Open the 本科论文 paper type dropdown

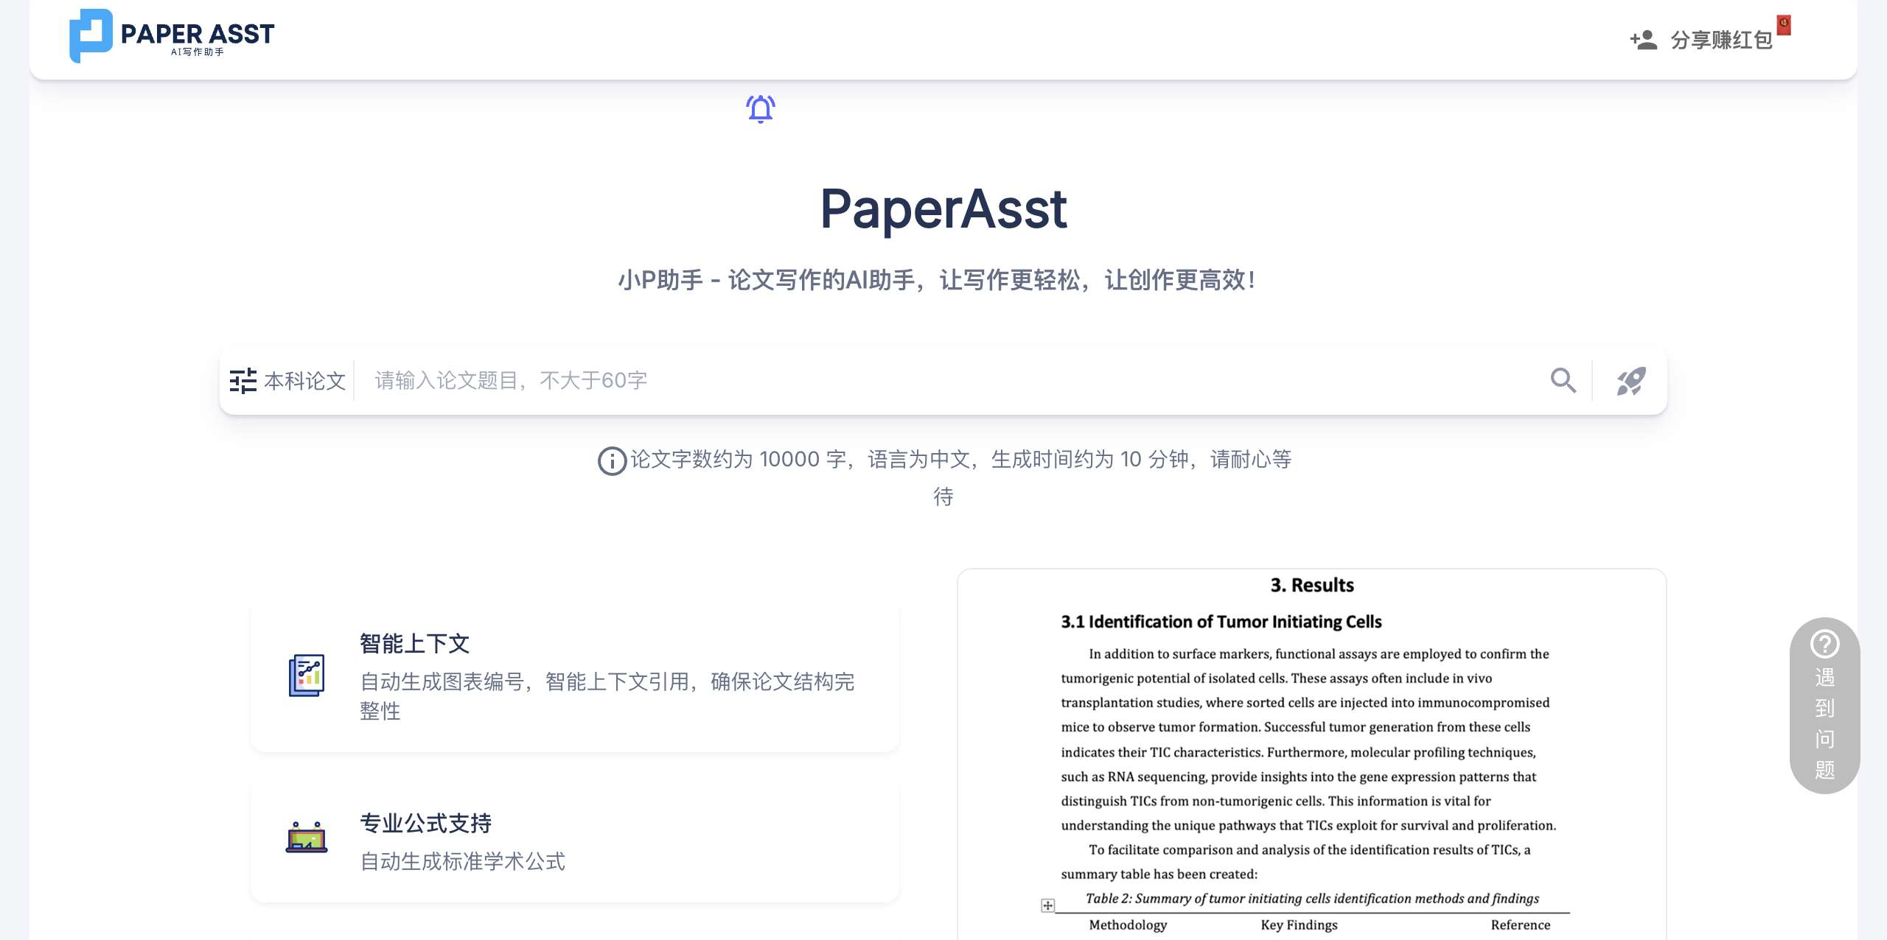coord(304,381)
